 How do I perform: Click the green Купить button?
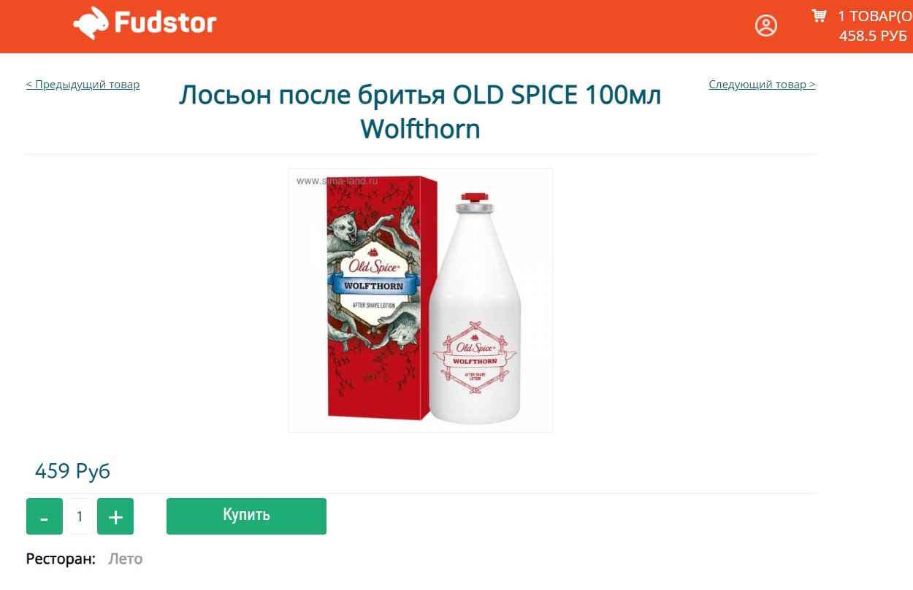click(x=246, y=516)
